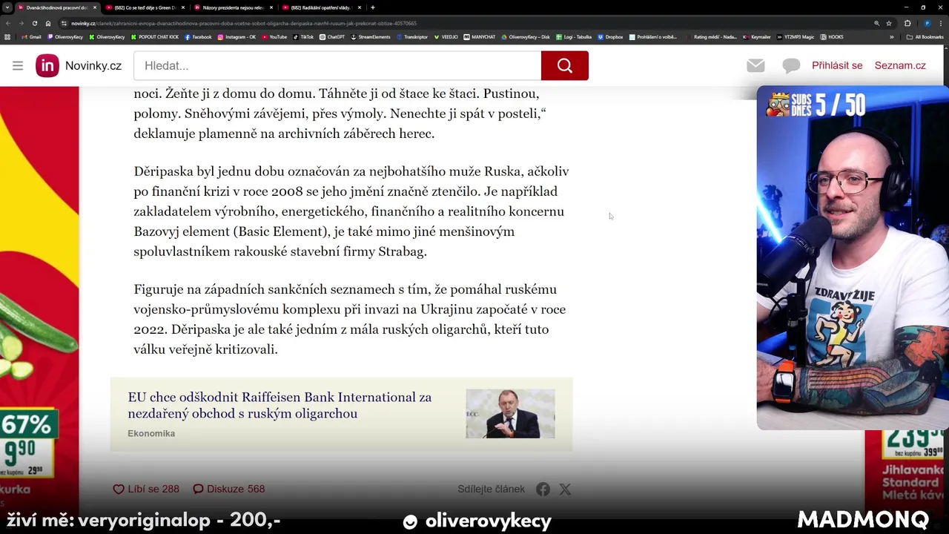This screenshot has width=949, height=534.
Task: Open the oligarch thumbnail image
Action: 510,413
